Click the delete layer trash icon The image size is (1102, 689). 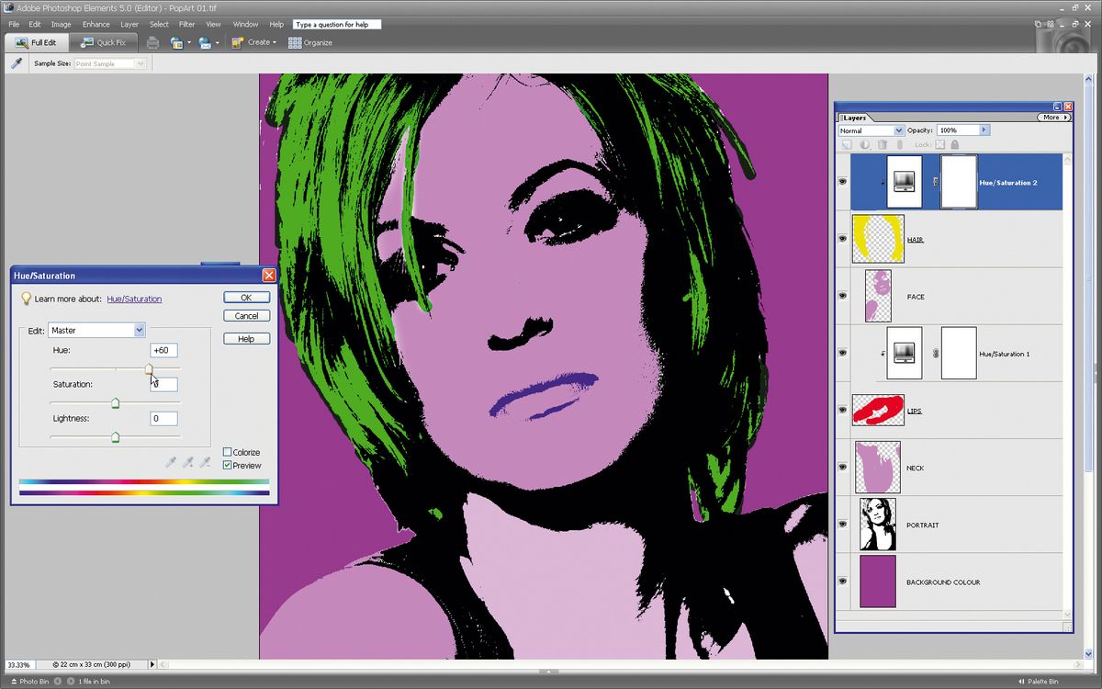[883, 144]
